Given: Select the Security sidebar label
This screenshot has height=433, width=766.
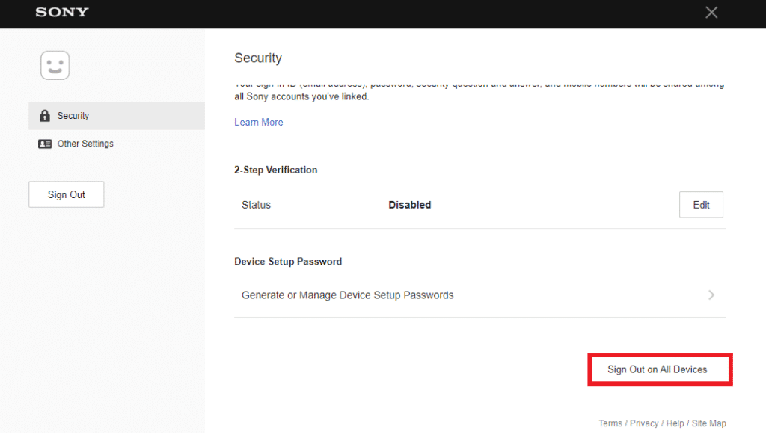Looking at the screenshot, I should click(73, 116).
